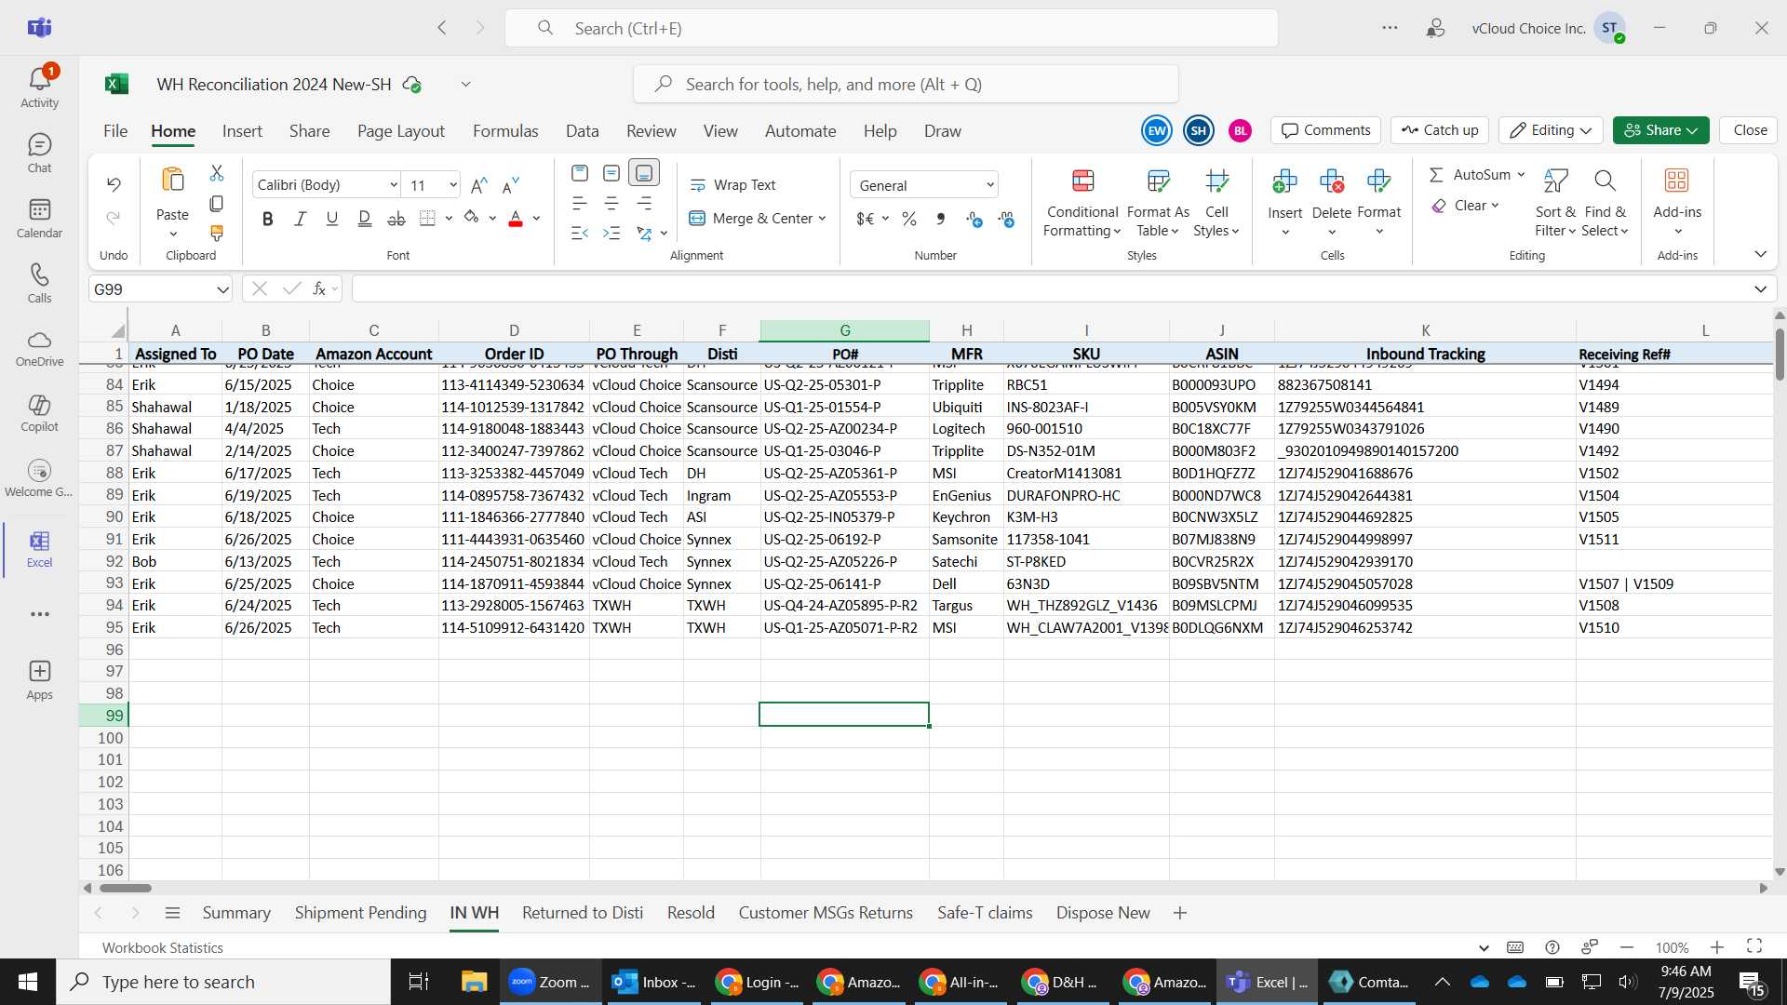Image resolution: width=1787 pixels, height=1005 pixels.
Task: Open OneDrive in Teams sidebar
Action: pos(39,348)
